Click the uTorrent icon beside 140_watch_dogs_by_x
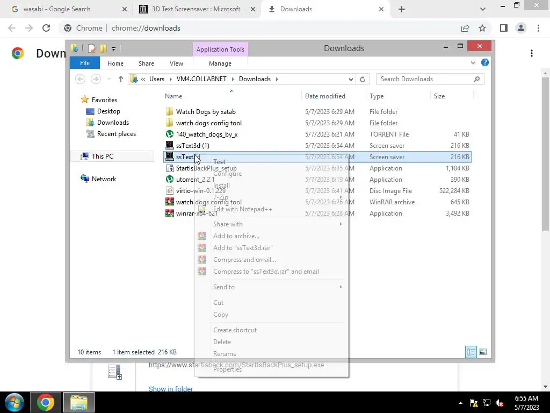 pos(169,134)
